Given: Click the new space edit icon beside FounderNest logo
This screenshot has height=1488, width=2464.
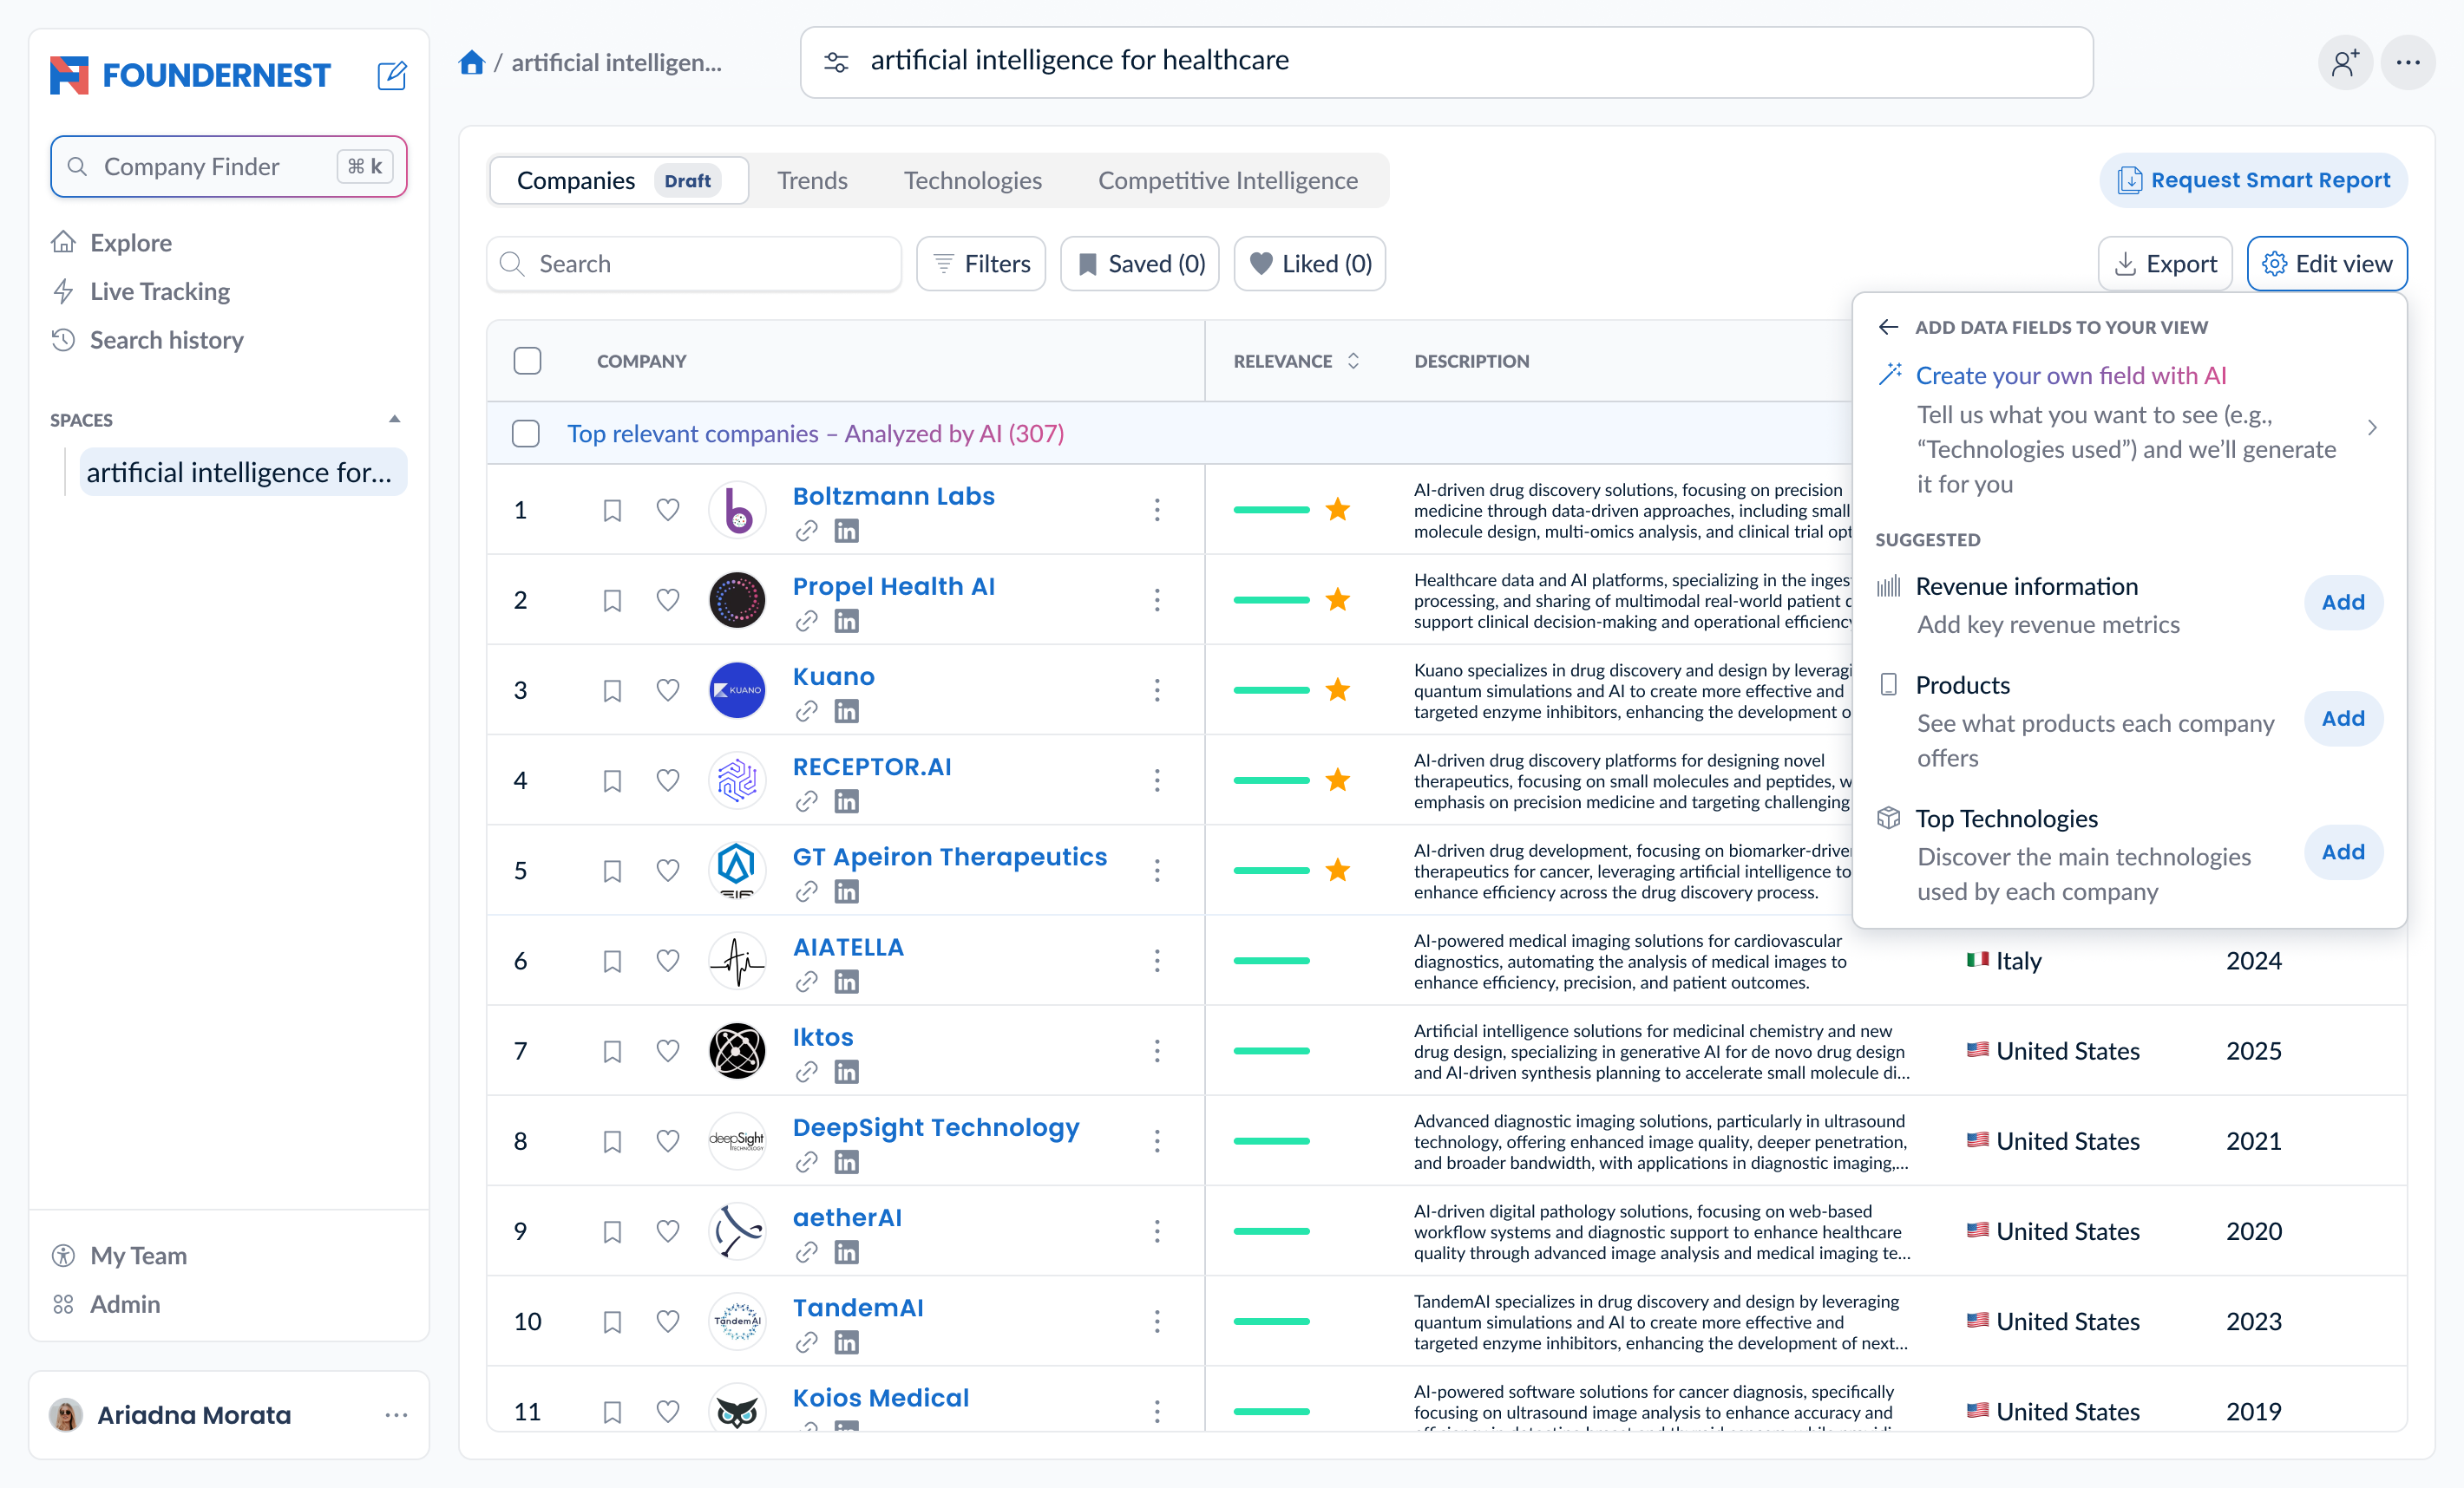Looking at the screenshot, I should 391,75.
